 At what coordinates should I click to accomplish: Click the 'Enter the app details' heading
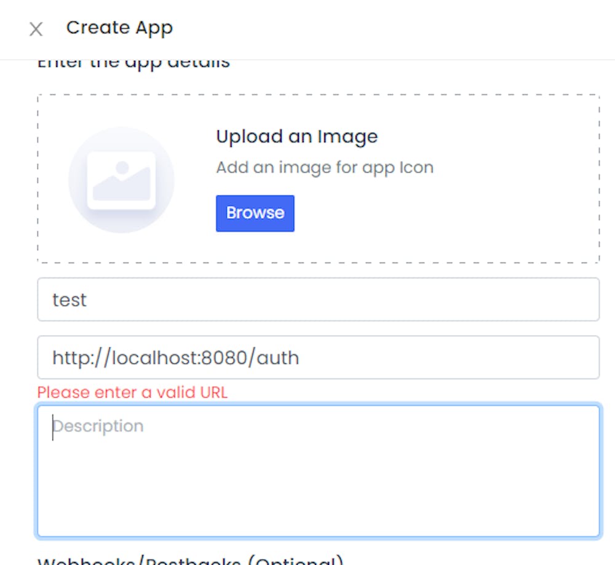coord(134,60)
